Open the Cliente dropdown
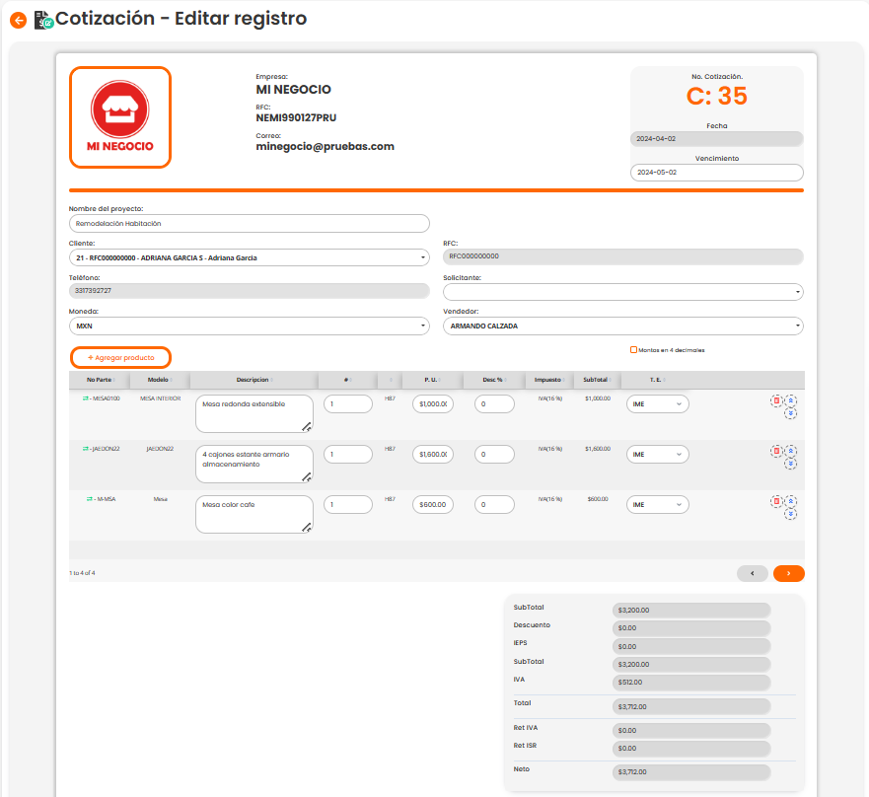 [249, 257]
